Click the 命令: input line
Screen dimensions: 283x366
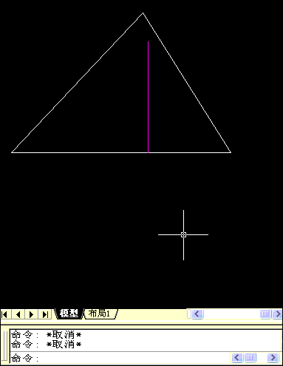coord(120,358)
